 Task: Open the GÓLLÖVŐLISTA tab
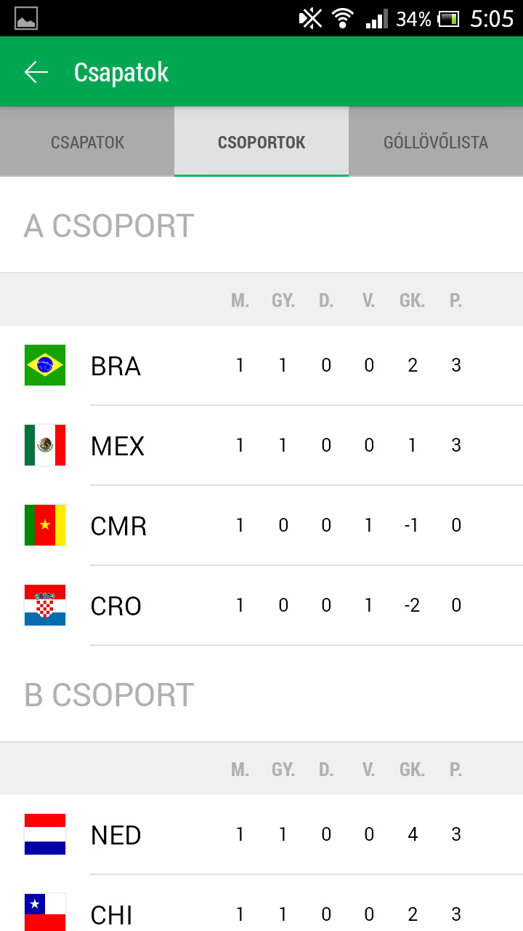pyautogui.click(x=436, y=142)
